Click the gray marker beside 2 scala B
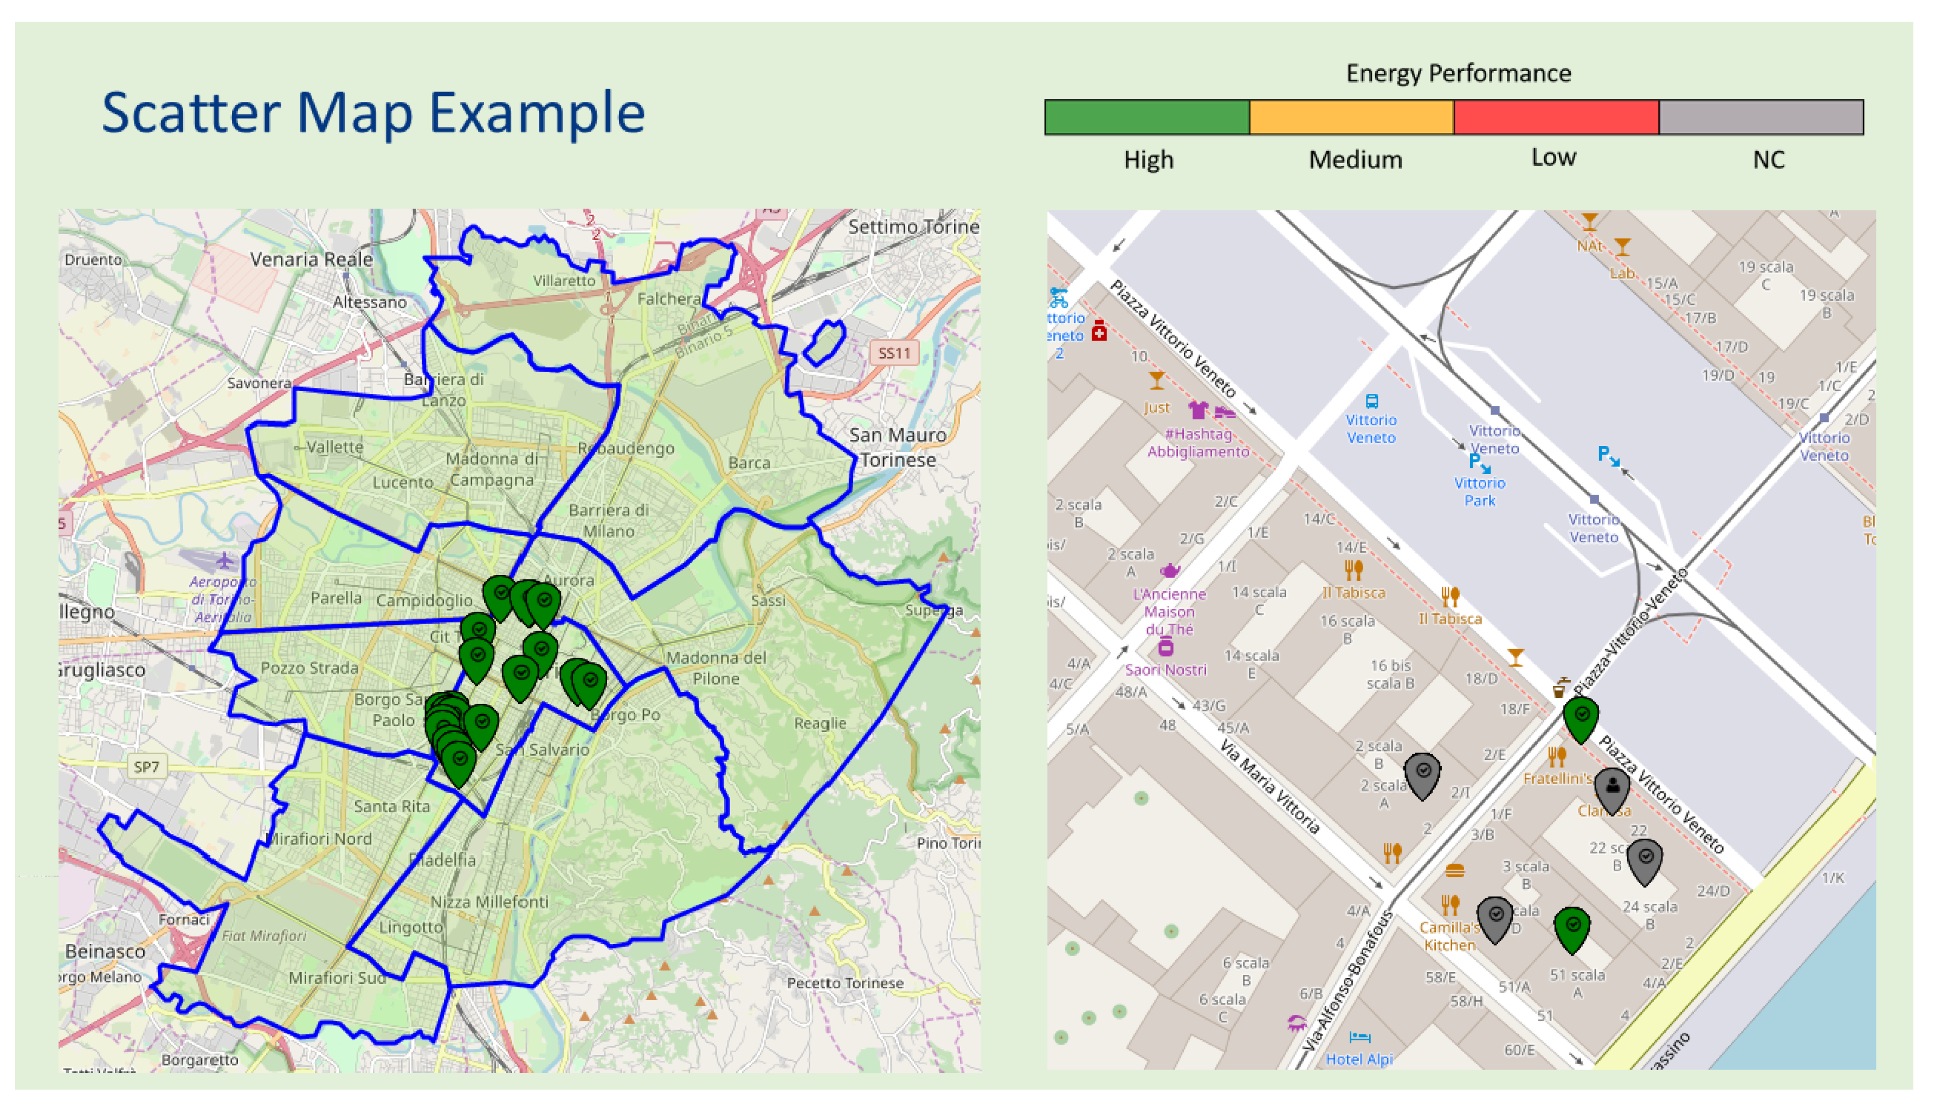This screenshot has height=1114, width=1934. coord(1422,774)
